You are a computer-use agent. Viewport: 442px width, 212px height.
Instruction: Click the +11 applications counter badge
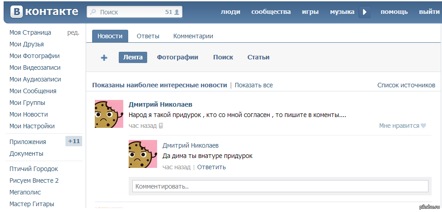(x=74, y=141)
